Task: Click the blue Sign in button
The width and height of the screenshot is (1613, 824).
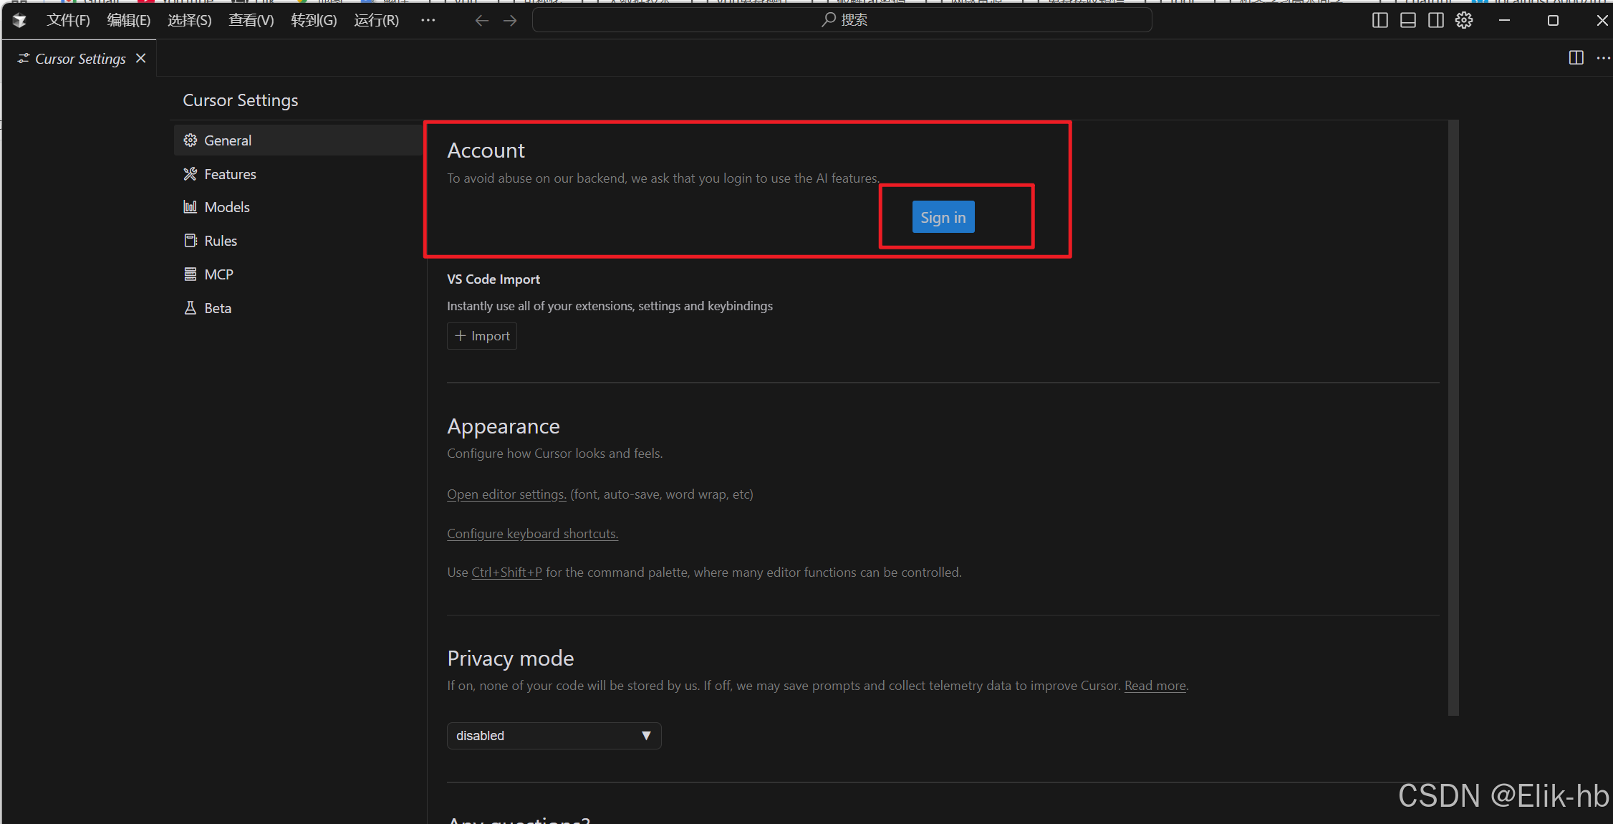Action: coord(943,217)
